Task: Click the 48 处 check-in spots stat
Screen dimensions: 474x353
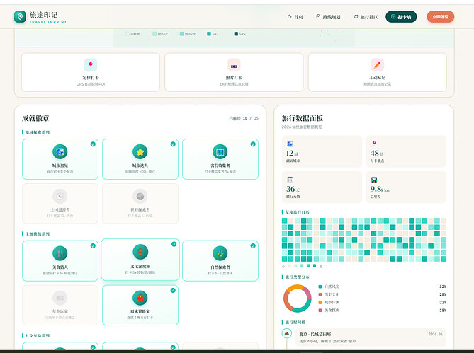Action: [x=406, y=151]
